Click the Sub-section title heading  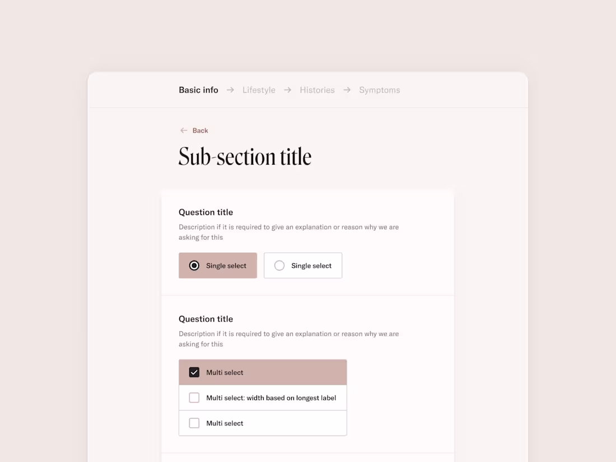pyautogui.click(x=245, y=156)
